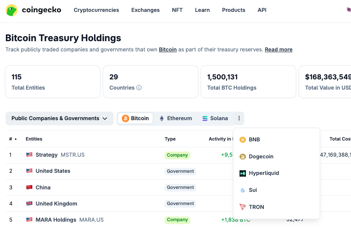Click the Total Cost column header
Screen dimensions: 351x228
(x=340, y=139)
